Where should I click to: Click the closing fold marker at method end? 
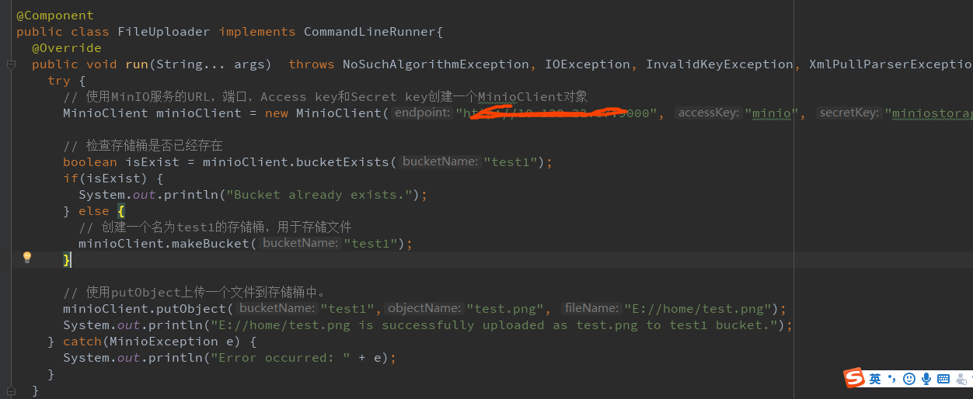click(11, 389)
